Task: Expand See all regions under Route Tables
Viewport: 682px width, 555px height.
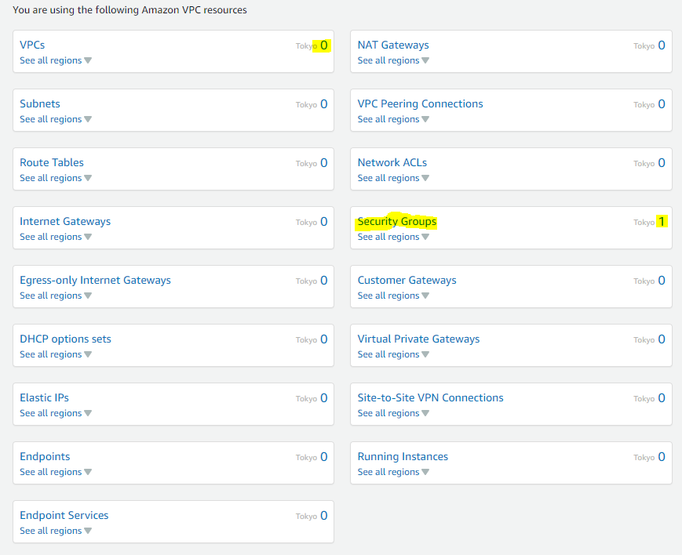Action: pos(56,178)
